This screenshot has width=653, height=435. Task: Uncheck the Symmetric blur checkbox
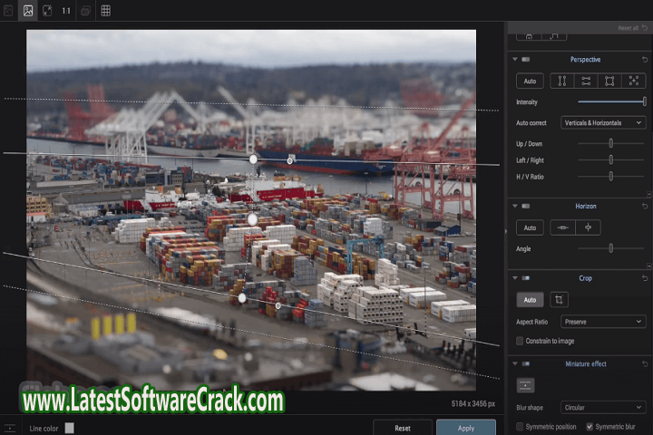[x=590, y=426]
